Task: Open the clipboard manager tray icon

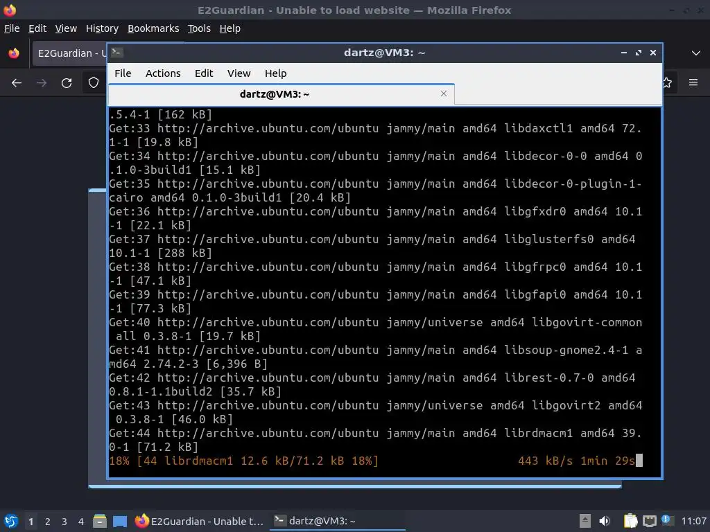Action: (630, 521)
